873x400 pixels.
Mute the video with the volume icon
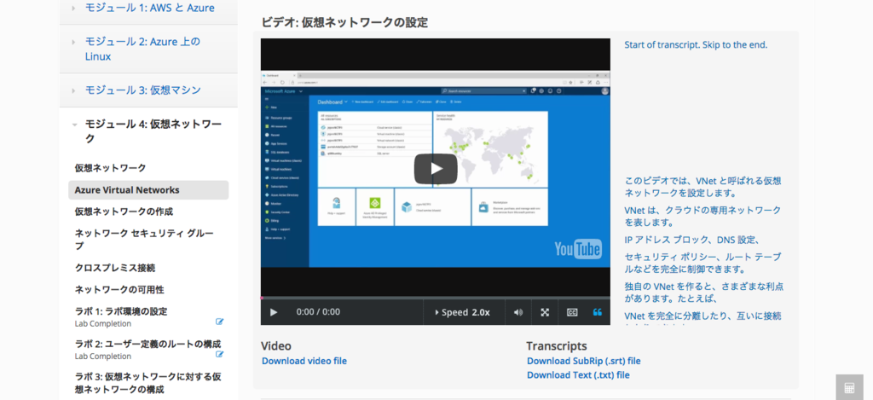(518, 312)
